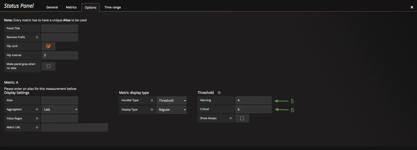
Task: Click the 'Please enter an alias' text
Action: 40,89
